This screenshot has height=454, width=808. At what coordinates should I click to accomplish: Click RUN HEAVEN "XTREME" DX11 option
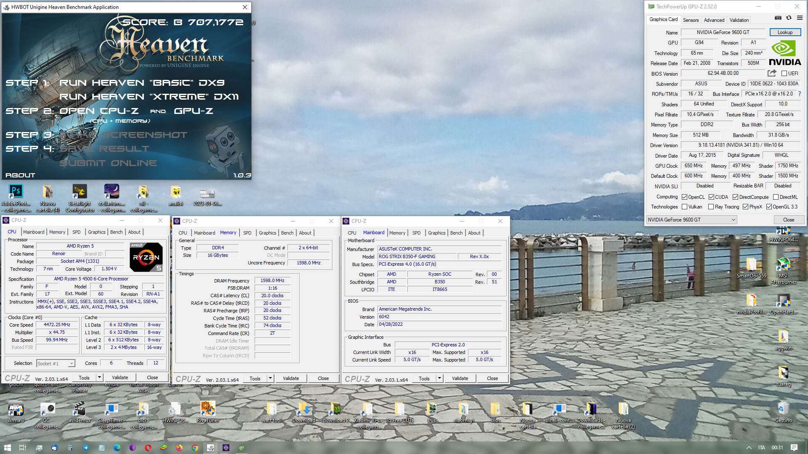point(149,97)
